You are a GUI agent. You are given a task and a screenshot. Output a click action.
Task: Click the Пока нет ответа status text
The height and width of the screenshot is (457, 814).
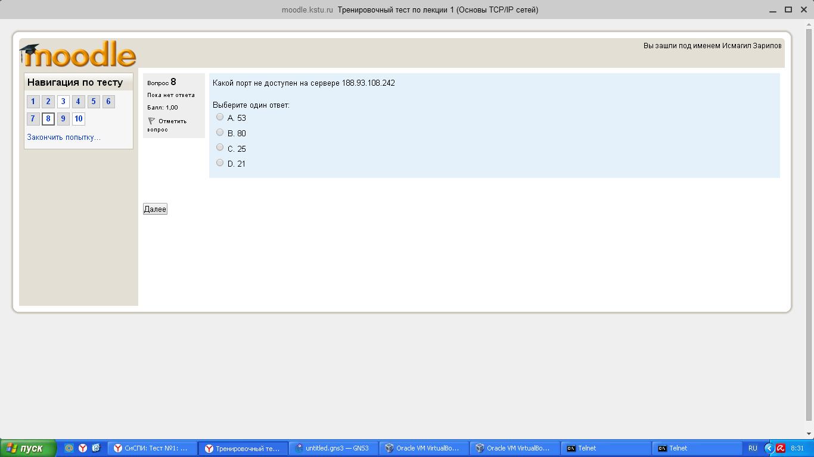pyautogui.click(x=171, y=95)
